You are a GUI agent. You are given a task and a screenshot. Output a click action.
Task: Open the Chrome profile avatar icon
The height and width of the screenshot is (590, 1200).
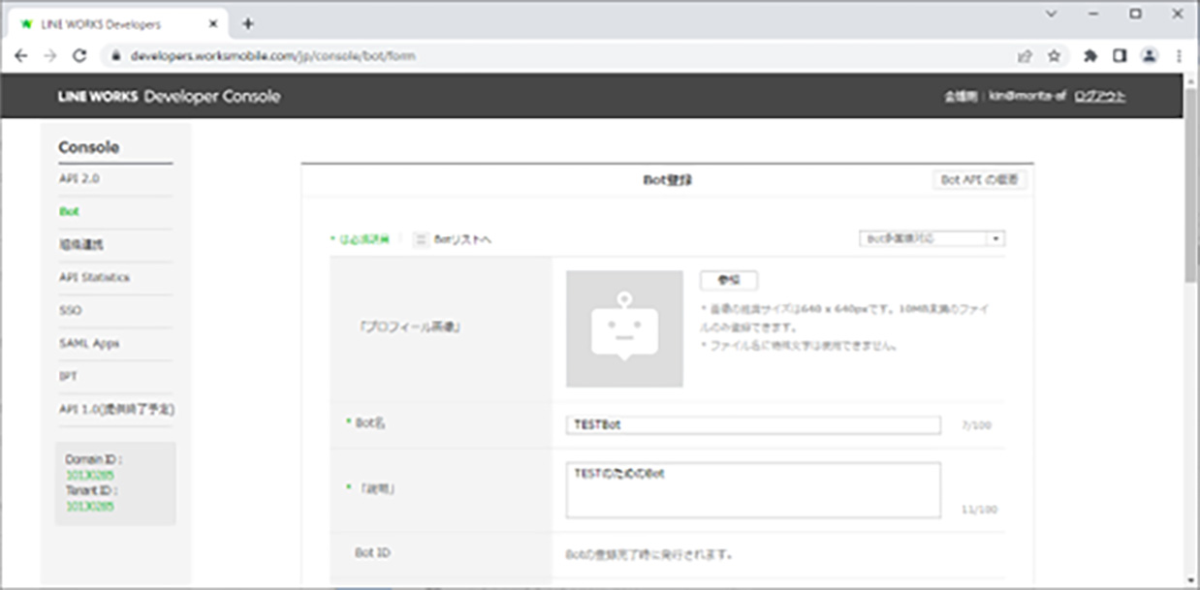click(x=1150, y=56)
